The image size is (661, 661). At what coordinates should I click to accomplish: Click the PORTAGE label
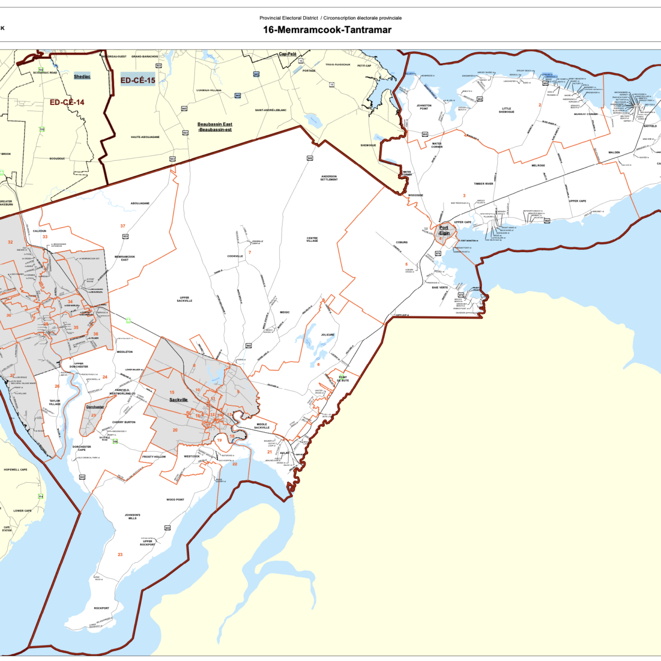click(309, 71)
